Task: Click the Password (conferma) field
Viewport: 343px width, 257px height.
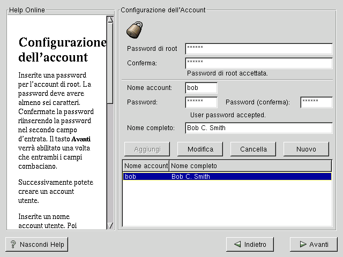Action: tap(316, 102)
